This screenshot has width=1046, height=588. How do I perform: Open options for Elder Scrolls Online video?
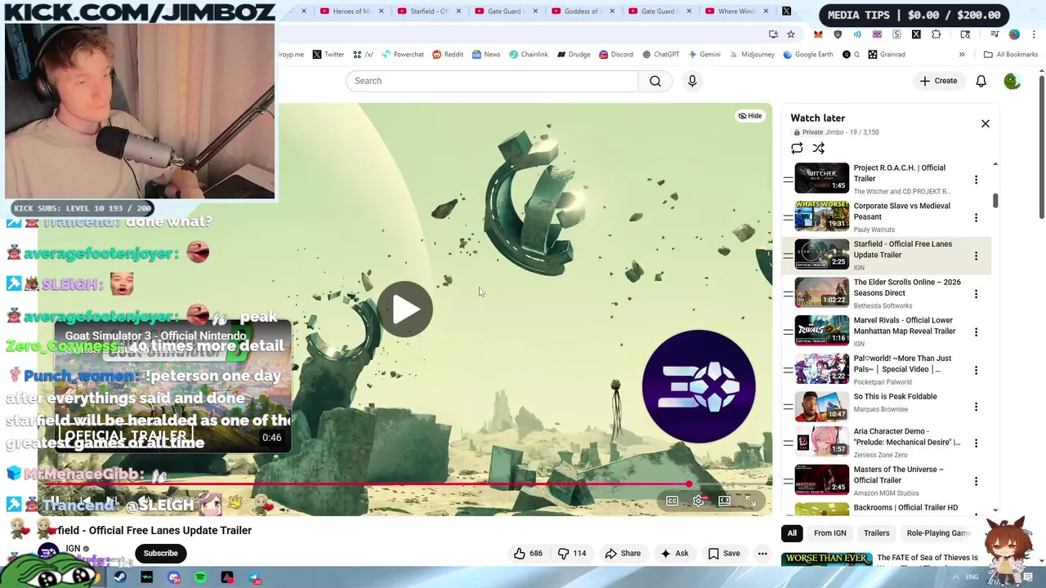pos(976,294)
